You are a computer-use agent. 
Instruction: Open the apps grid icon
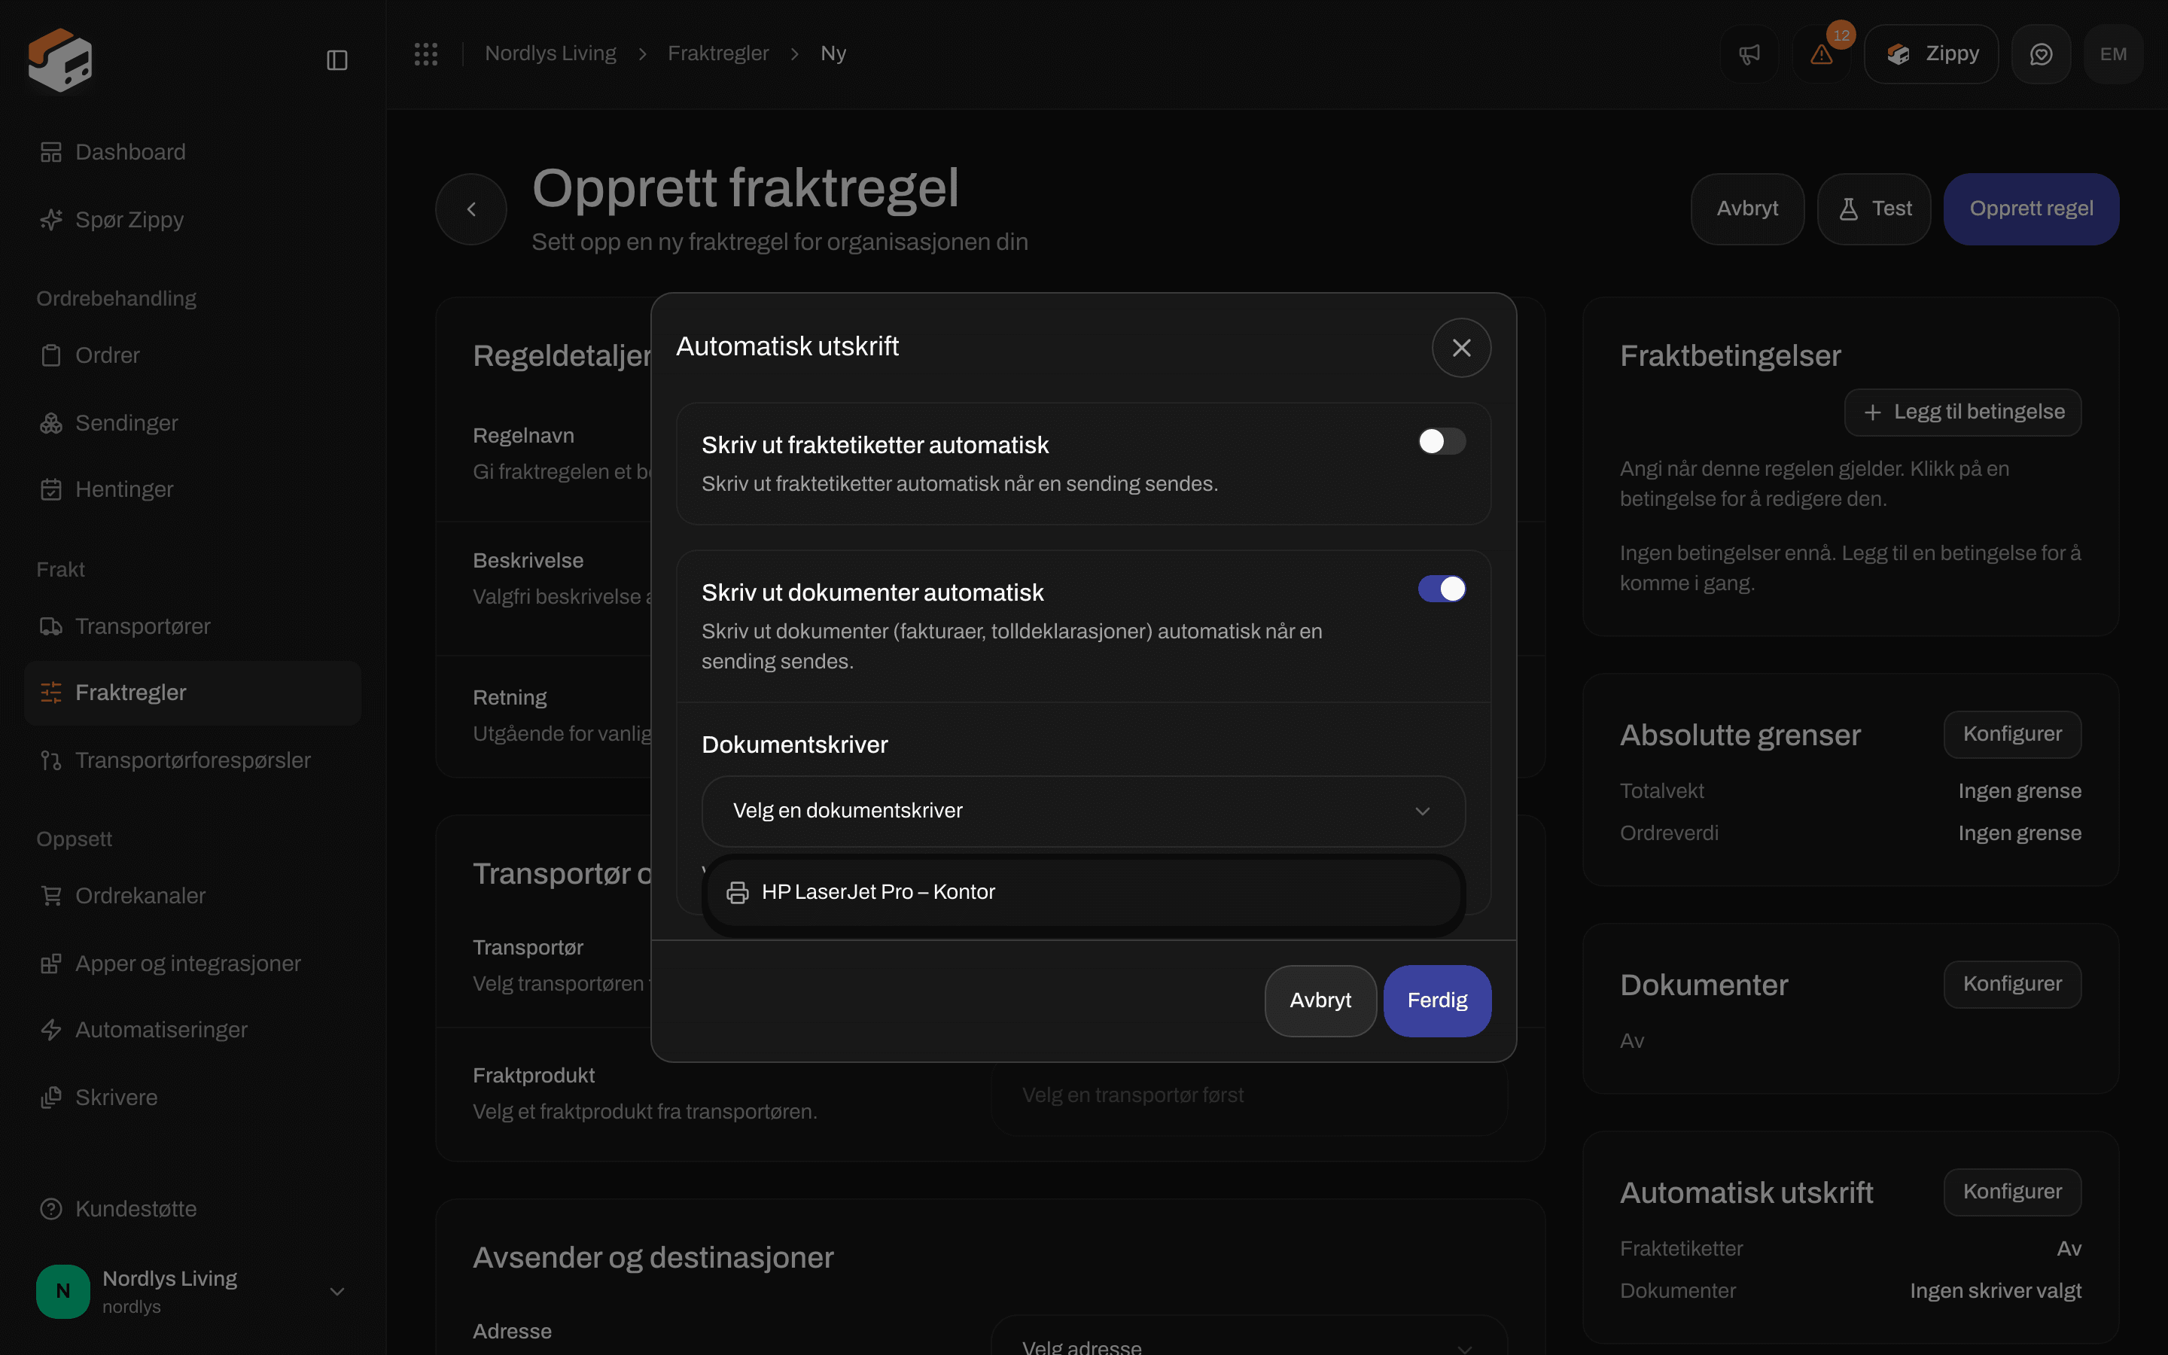[x=425, y=53]
